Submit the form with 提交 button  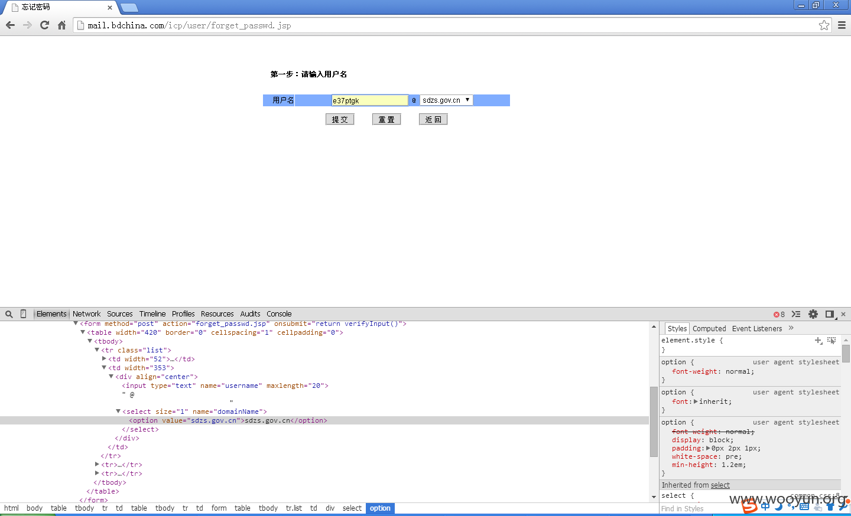340,119
